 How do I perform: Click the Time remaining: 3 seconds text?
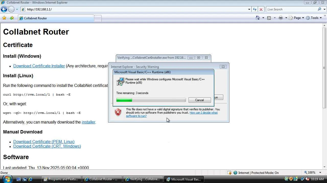132,93
